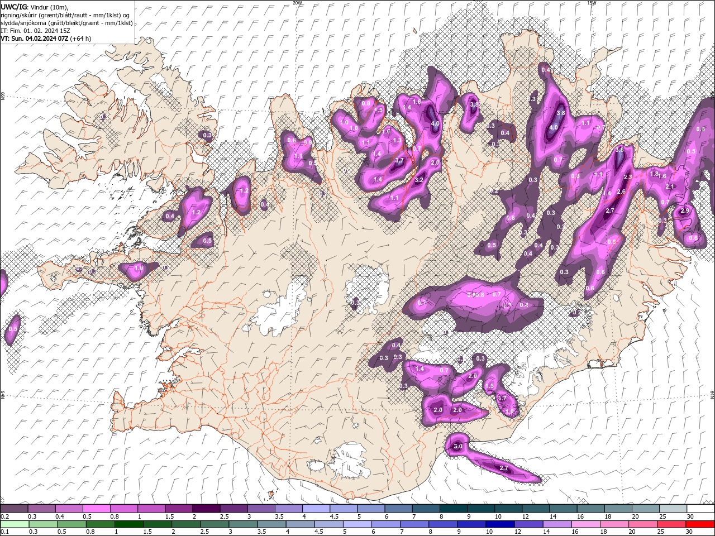Image resolution: width=715 pixels, height=536 pixels.
Task: Select the 'VT: Sun. 04.02.2024 07Z' valid time
Action: tap(35, 39)
